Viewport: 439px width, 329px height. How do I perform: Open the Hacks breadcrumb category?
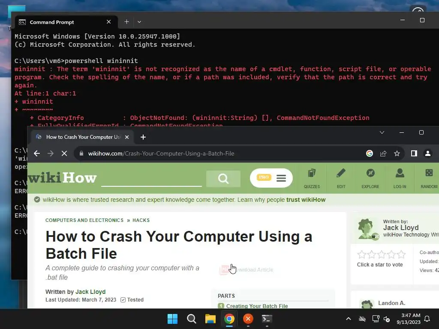point(141,220)
